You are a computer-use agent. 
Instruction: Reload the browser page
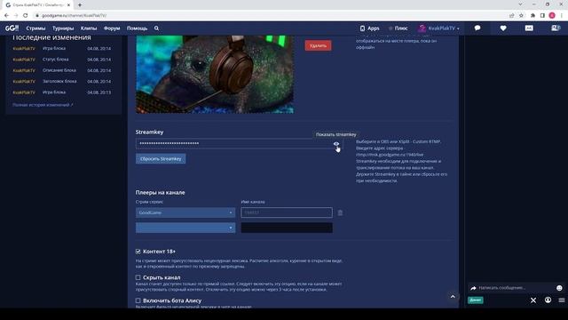26,15
